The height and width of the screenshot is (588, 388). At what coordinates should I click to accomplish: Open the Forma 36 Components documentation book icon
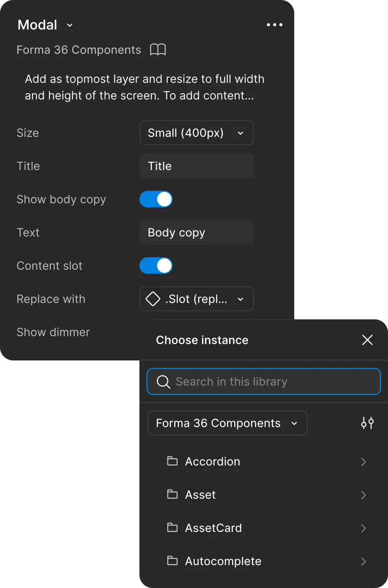(x=158, y=49)
